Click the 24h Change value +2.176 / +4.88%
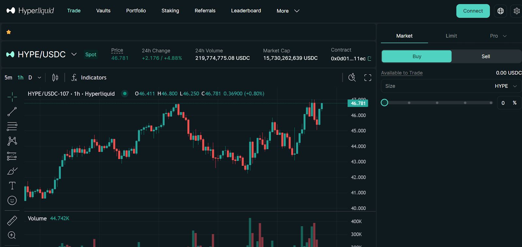Screen dimensions: 522x247 point(162,58)
